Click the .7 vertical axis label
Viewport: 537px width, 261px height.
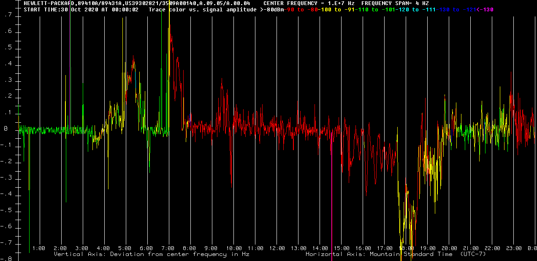8,16
